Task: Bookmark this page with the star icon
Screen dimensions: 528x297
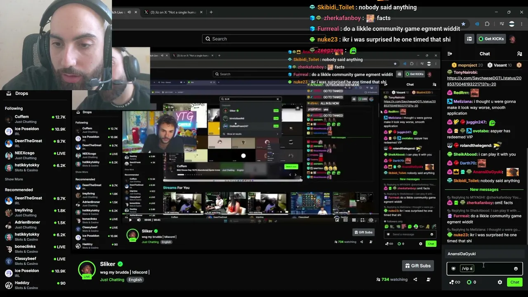Action: pos(463,24)
